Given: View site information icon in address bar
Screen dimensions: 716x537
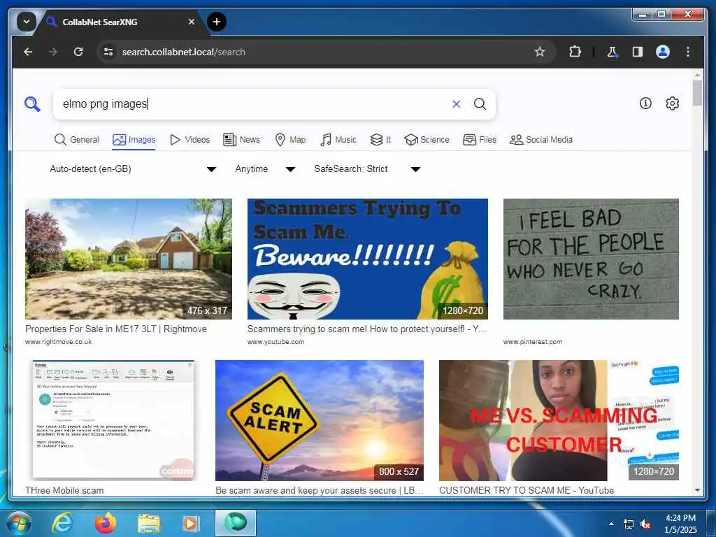Looking at the screenshot, I should pos(108,52).
